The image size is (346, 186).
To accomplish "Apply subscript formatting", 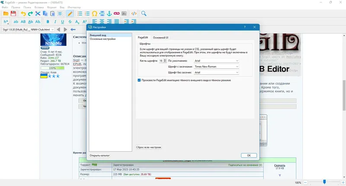I will pos(77,22).
